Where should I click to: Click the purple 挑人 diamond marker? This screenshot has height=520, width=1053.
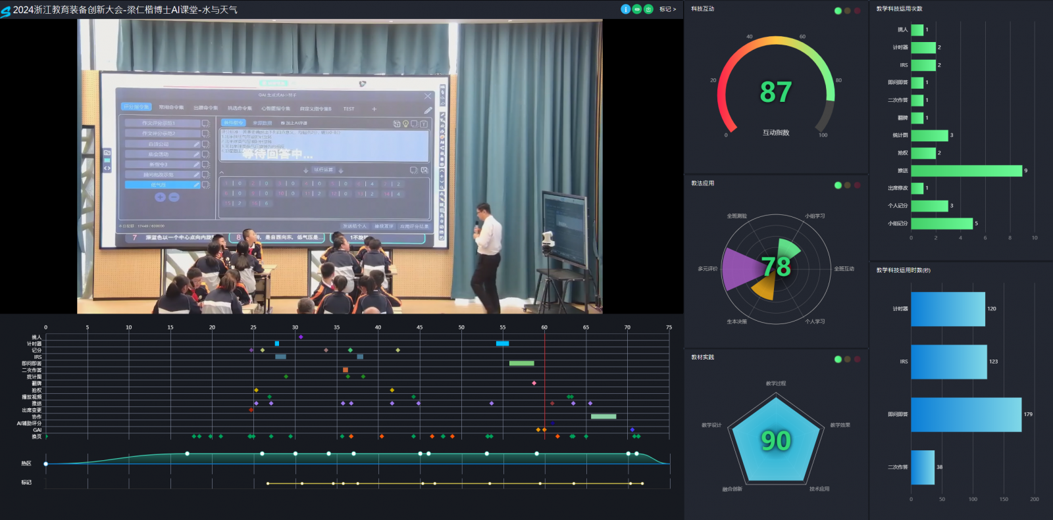point(301,337)
